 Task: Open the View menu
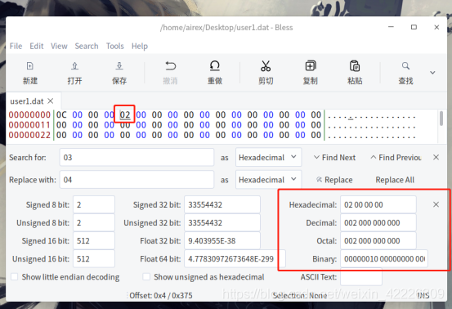pos(59,46)
